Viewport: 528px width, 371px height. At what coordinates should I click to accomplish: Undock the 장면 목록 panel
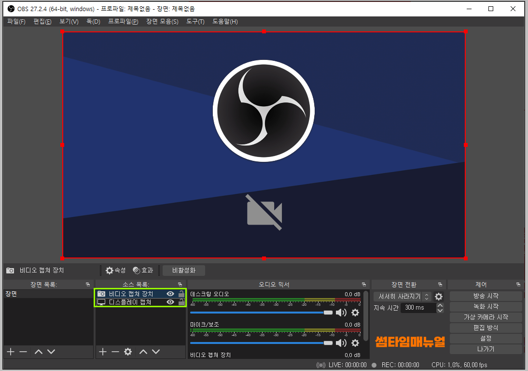click(88, 285)
